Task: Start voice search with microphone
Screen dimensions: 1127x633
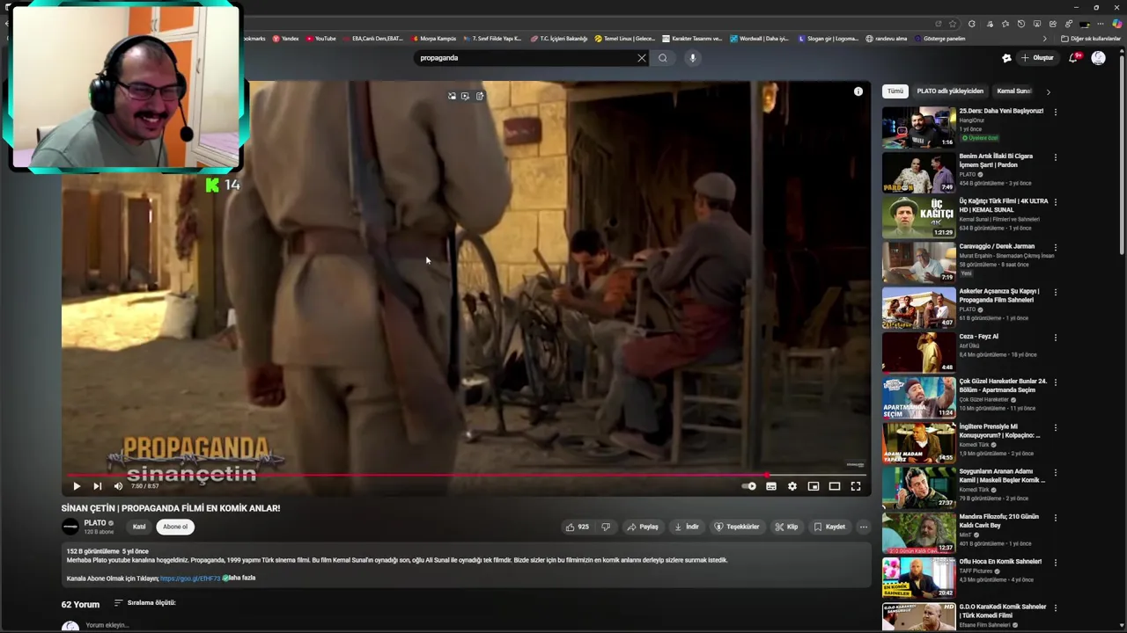Action: coord(693,58)
